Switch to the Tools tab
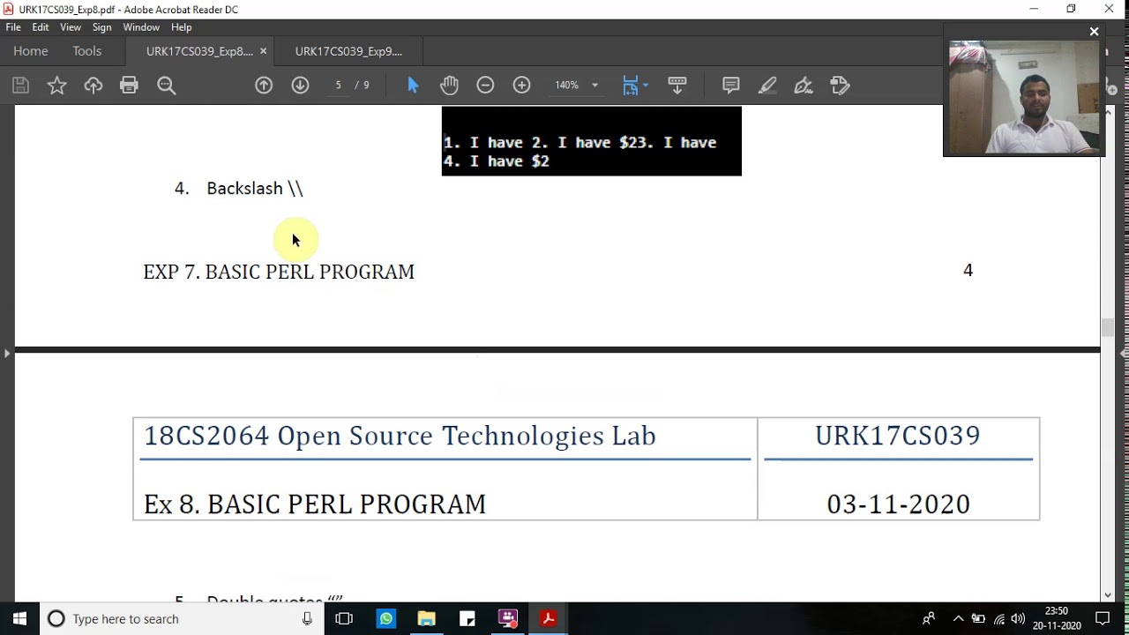This screenshot has height=635, width=1129. point(87,51)
